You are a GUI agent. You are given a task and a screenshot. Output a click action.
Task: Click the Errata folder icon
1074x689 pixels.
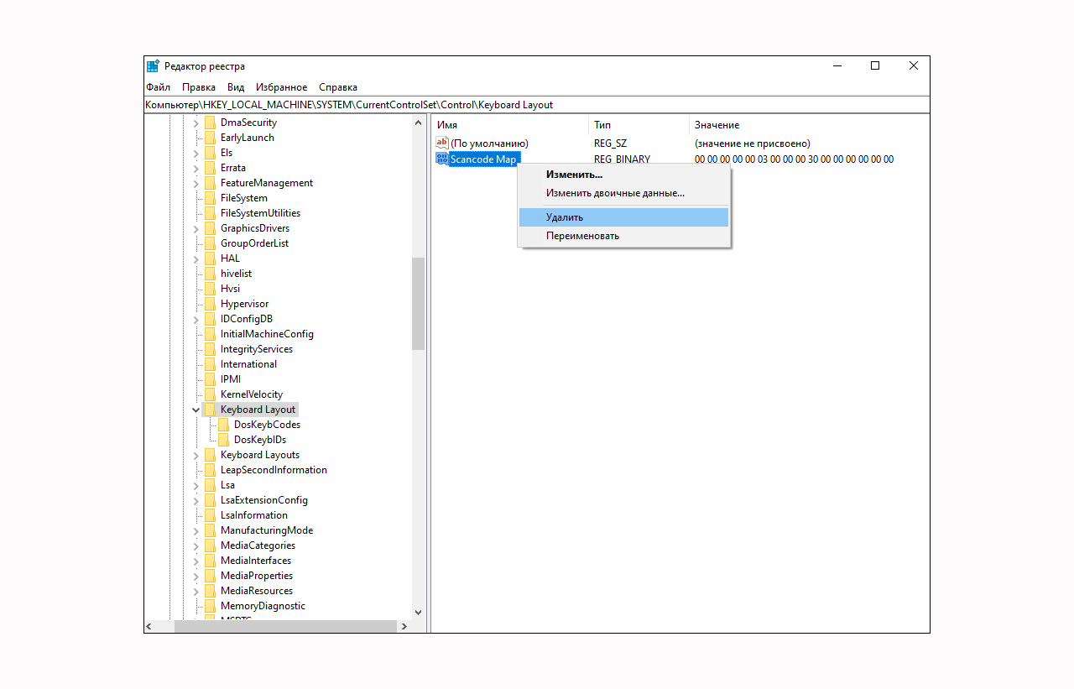point(210,168)
